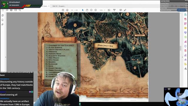Screen dimensions: 188x106
Task: Click legend entry Prism University
Action: point(55,70)
